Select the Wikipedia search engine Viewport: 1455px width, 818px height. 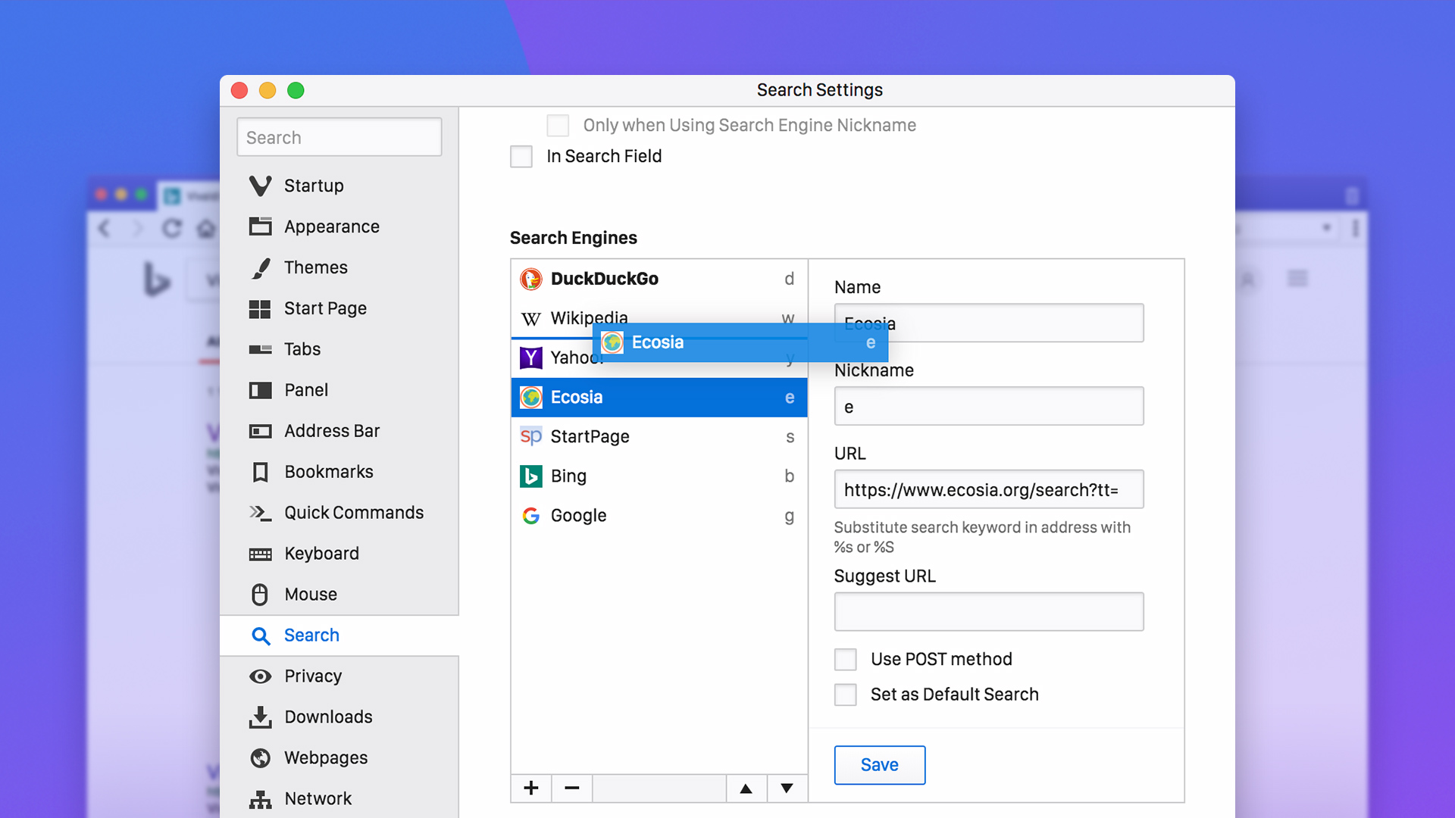click(x=659, y=317)
